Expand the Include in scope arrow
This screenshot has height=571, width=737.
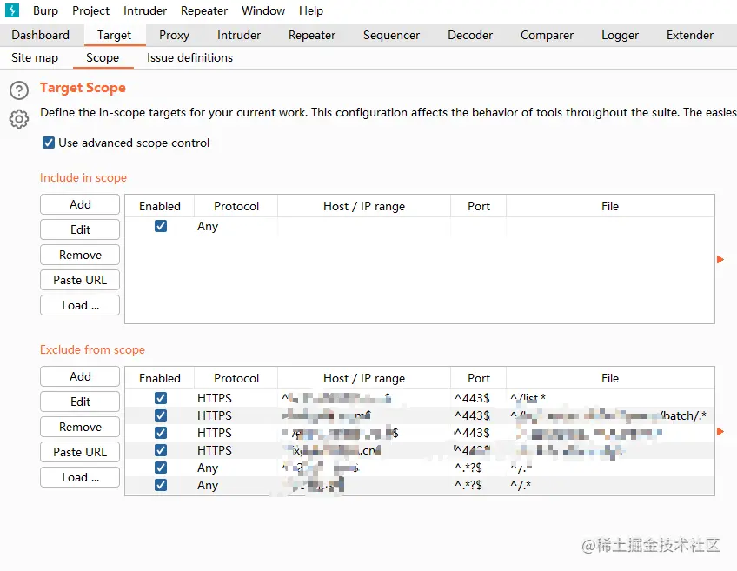[720, 259]
